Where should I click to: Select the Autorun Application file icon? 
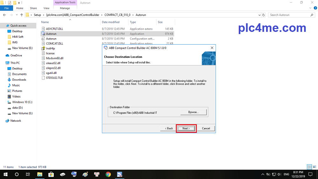click(43, 34)
